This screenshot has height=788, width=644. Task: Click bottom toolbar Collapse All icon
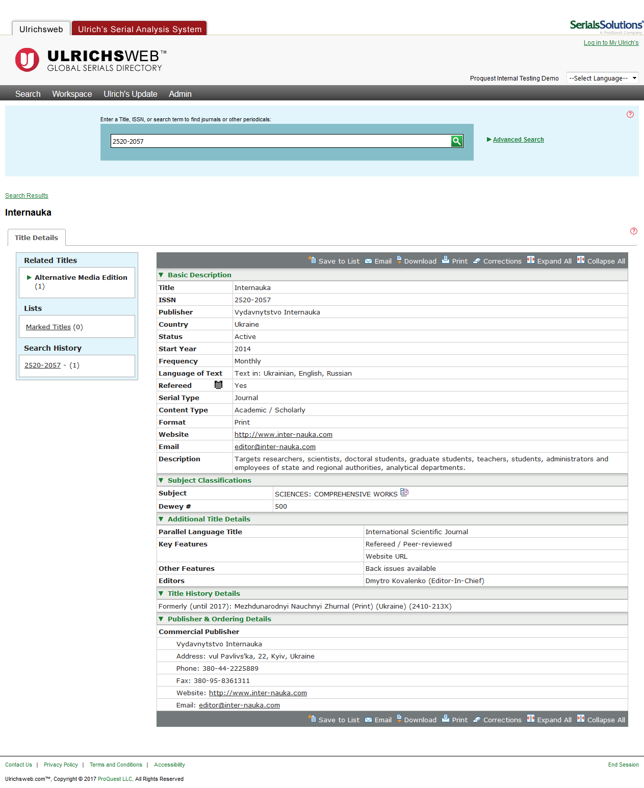point(581,719)
